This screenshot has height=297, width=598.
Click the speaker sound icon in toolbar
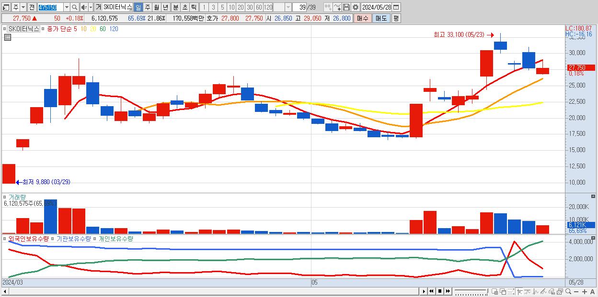(x=84, y=7)
